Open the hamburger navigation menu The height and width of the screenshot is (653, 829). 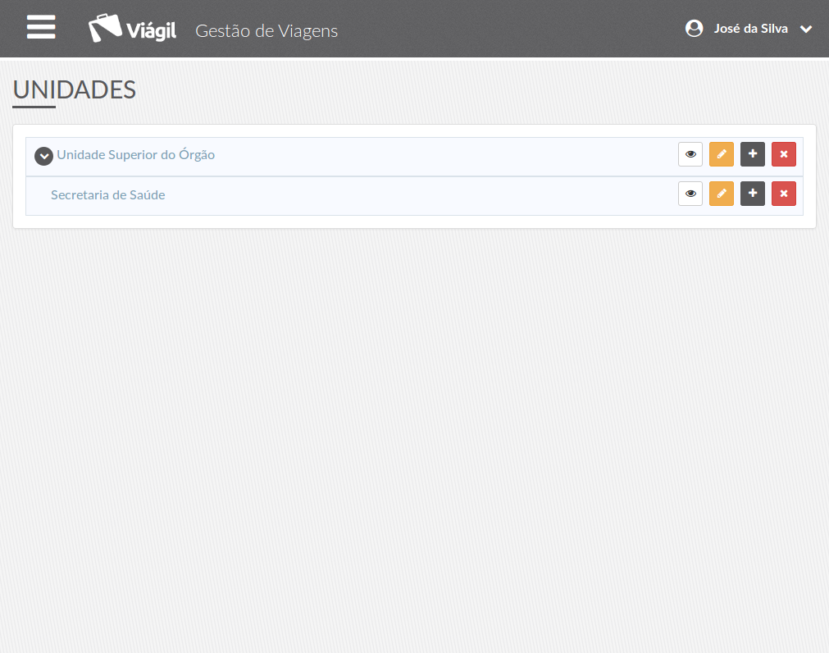pos(41,27)
